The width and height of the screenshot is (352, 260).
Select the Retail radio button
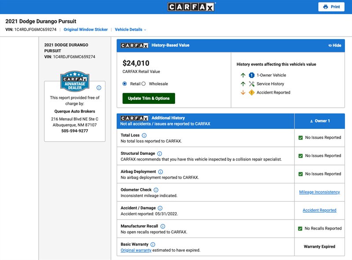[125, 84]
